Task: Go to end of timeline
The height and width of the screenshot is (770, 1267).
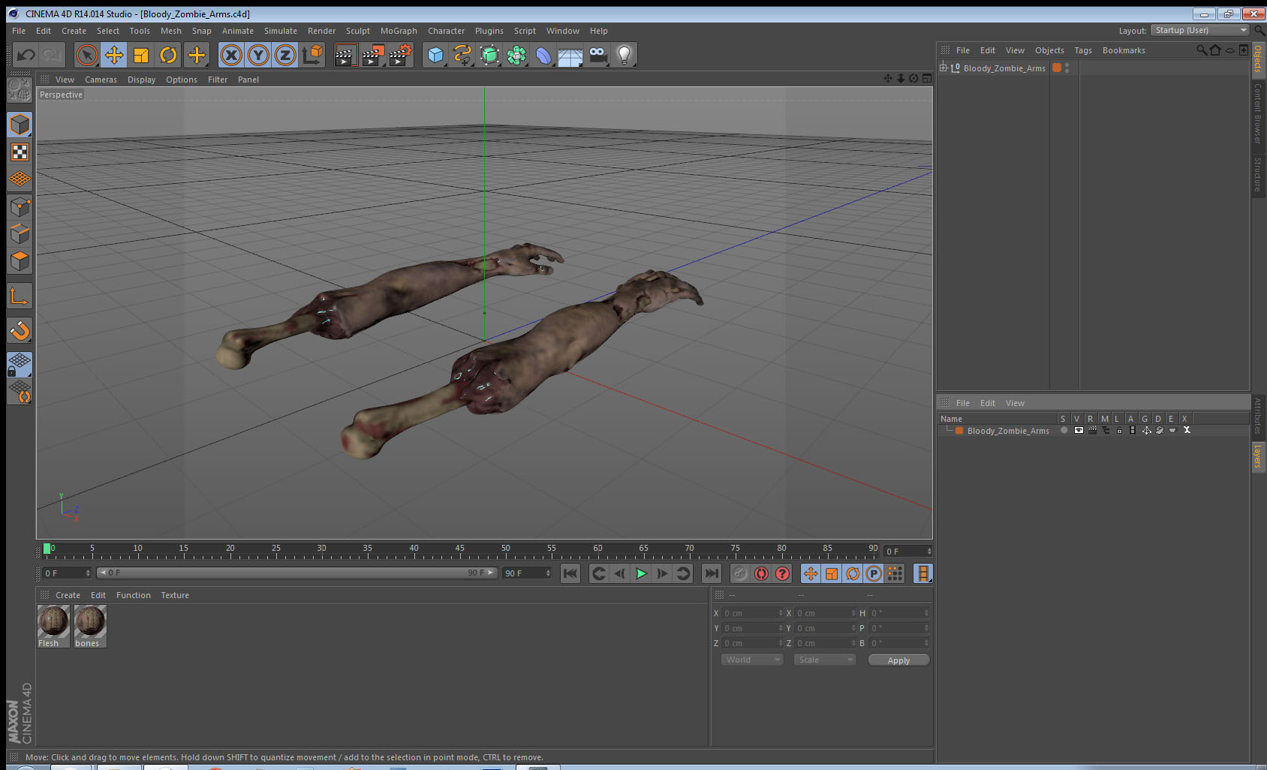Action: 711,573
